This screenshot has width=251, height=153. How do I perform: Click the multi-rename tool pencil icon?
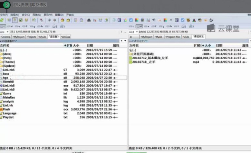[95, 20]
